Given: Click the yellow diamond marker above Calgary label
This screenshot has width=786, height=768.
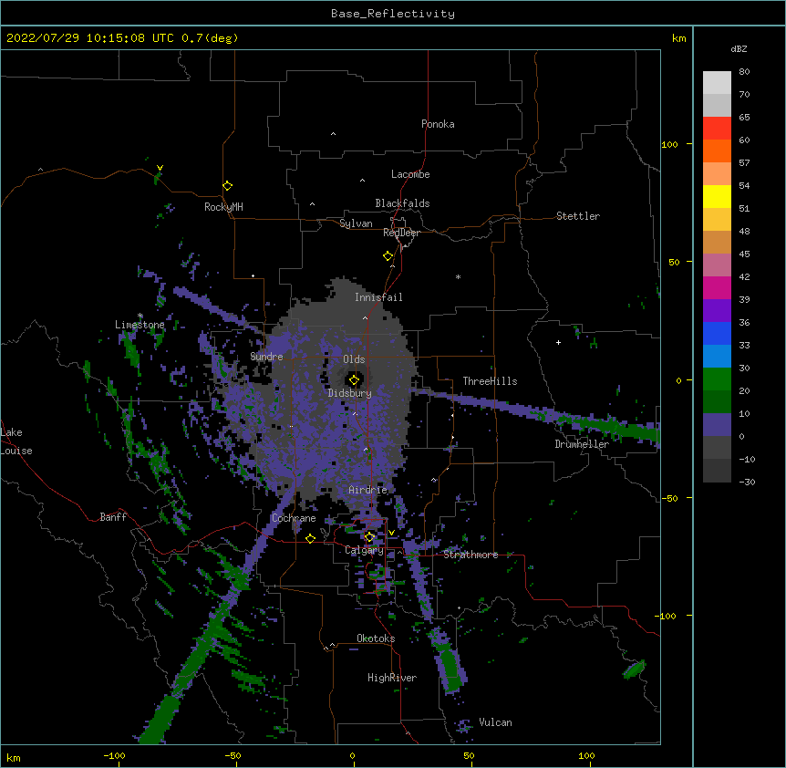Looking at the screenshot, I should 369,537.
